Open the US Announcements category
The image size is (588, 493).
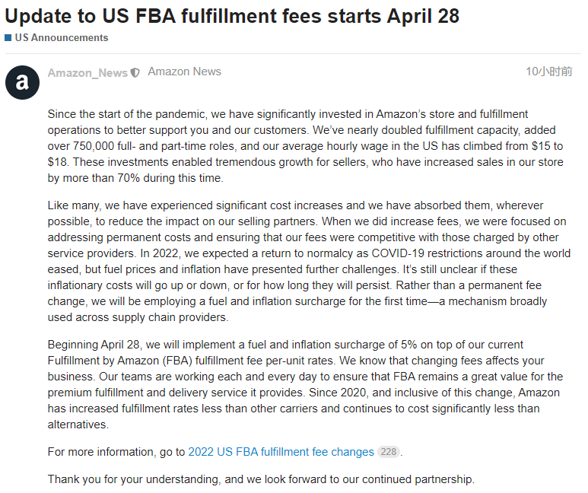pyautogui.click(x=62, y=38)
